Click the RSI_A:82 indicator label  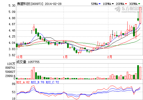pyautogui.click(x=23, y=82)
